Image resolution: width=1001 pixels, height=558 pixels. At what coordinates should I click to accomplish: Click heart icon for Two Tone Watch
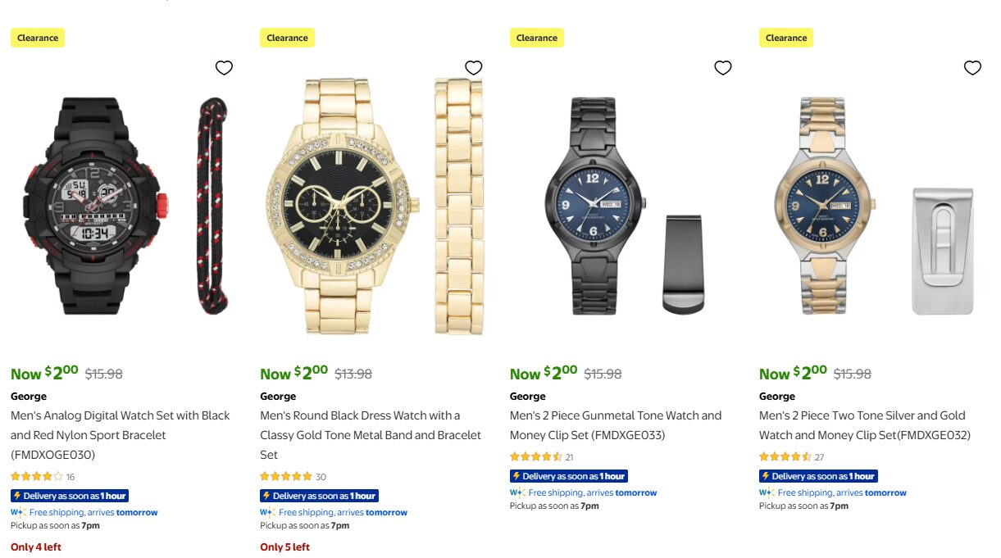[972, 68]
